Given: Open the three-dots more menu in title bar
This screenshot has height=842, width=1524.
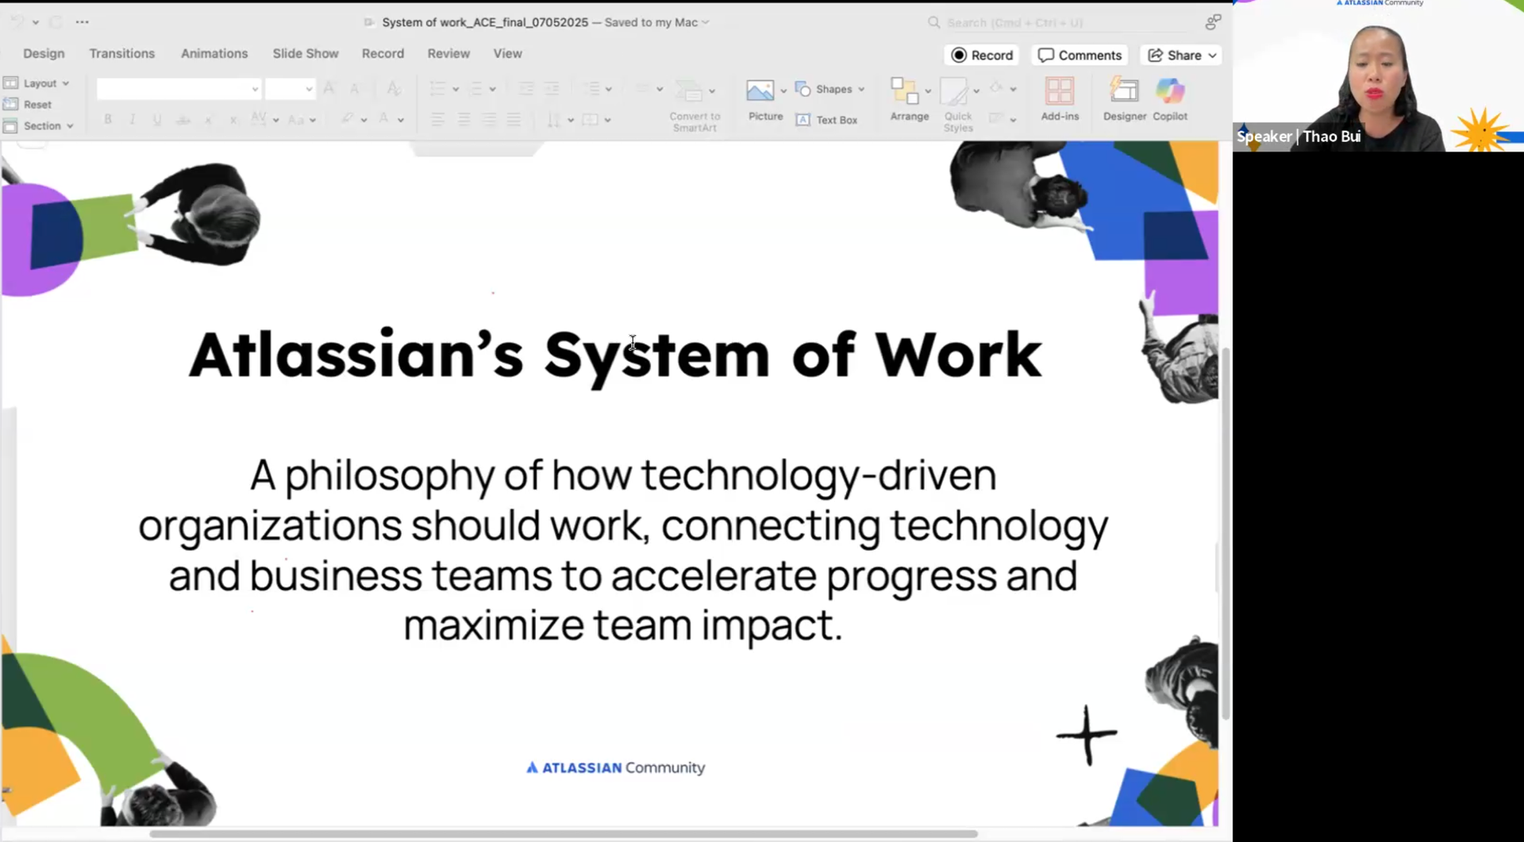Looking at the screenshot, I should click(82, 21).
